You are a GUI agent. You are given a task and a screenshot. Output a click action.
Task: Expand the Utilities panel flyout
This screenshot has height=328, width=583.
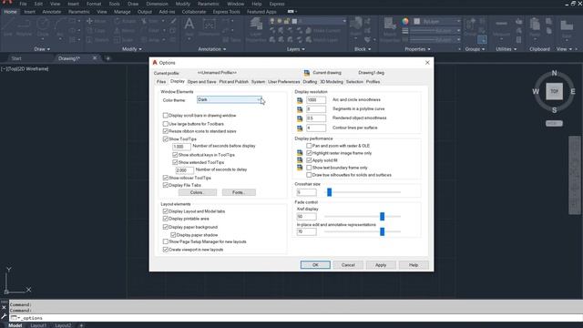[506, 48]
